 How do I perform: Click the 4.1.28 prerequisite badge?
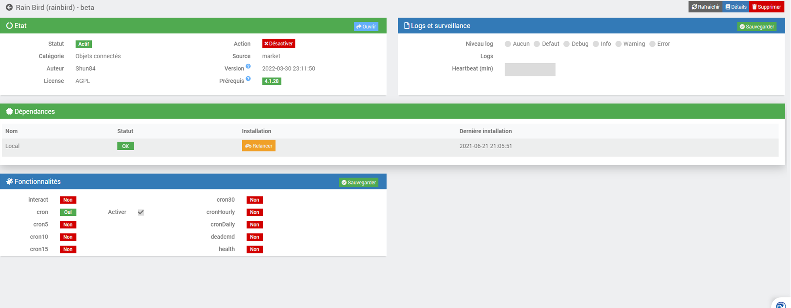click(272, 81)
